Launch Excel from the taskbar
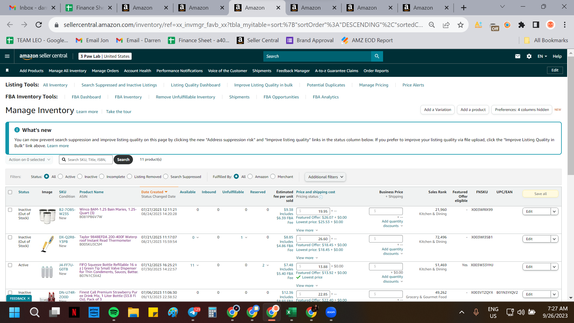Image resolution: width=574 pixels, height=323 pixels. [x=291, y=312]
